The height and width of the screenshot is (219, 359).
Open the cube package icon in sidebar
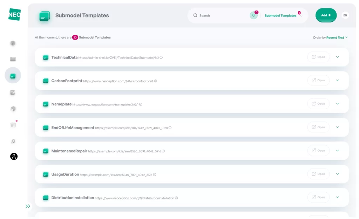pos(13,109)
